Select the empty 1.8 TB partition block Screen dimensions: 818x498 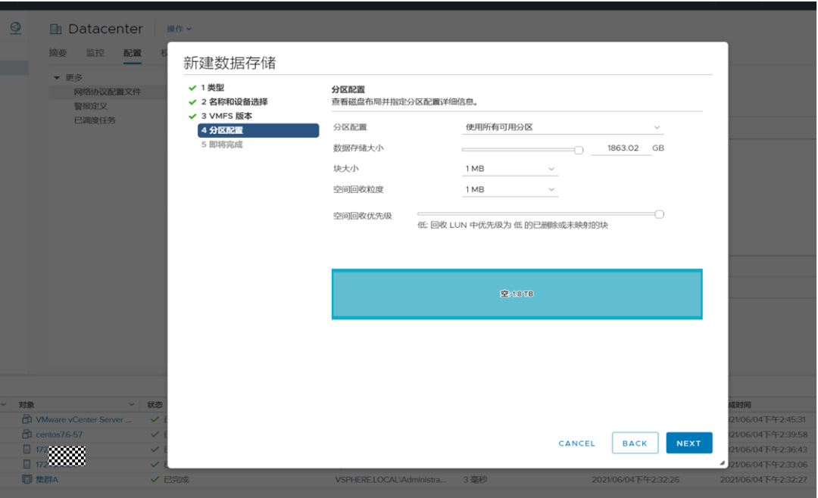tap(517, 294)
